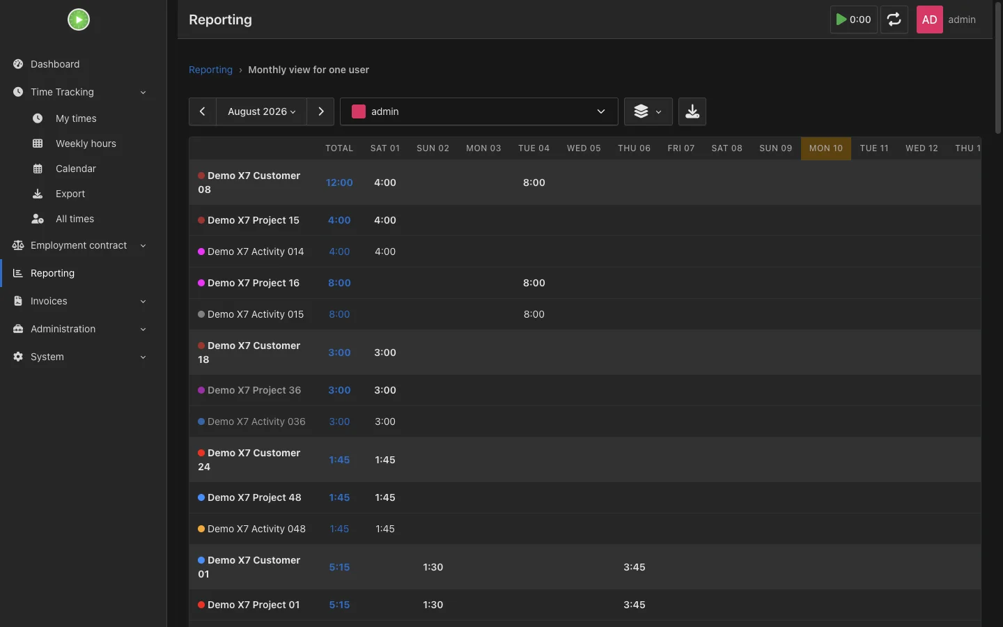Open the layers grouping dropdown button
The height and width of the screenshot is (627, 1003).
coord(648,111)
